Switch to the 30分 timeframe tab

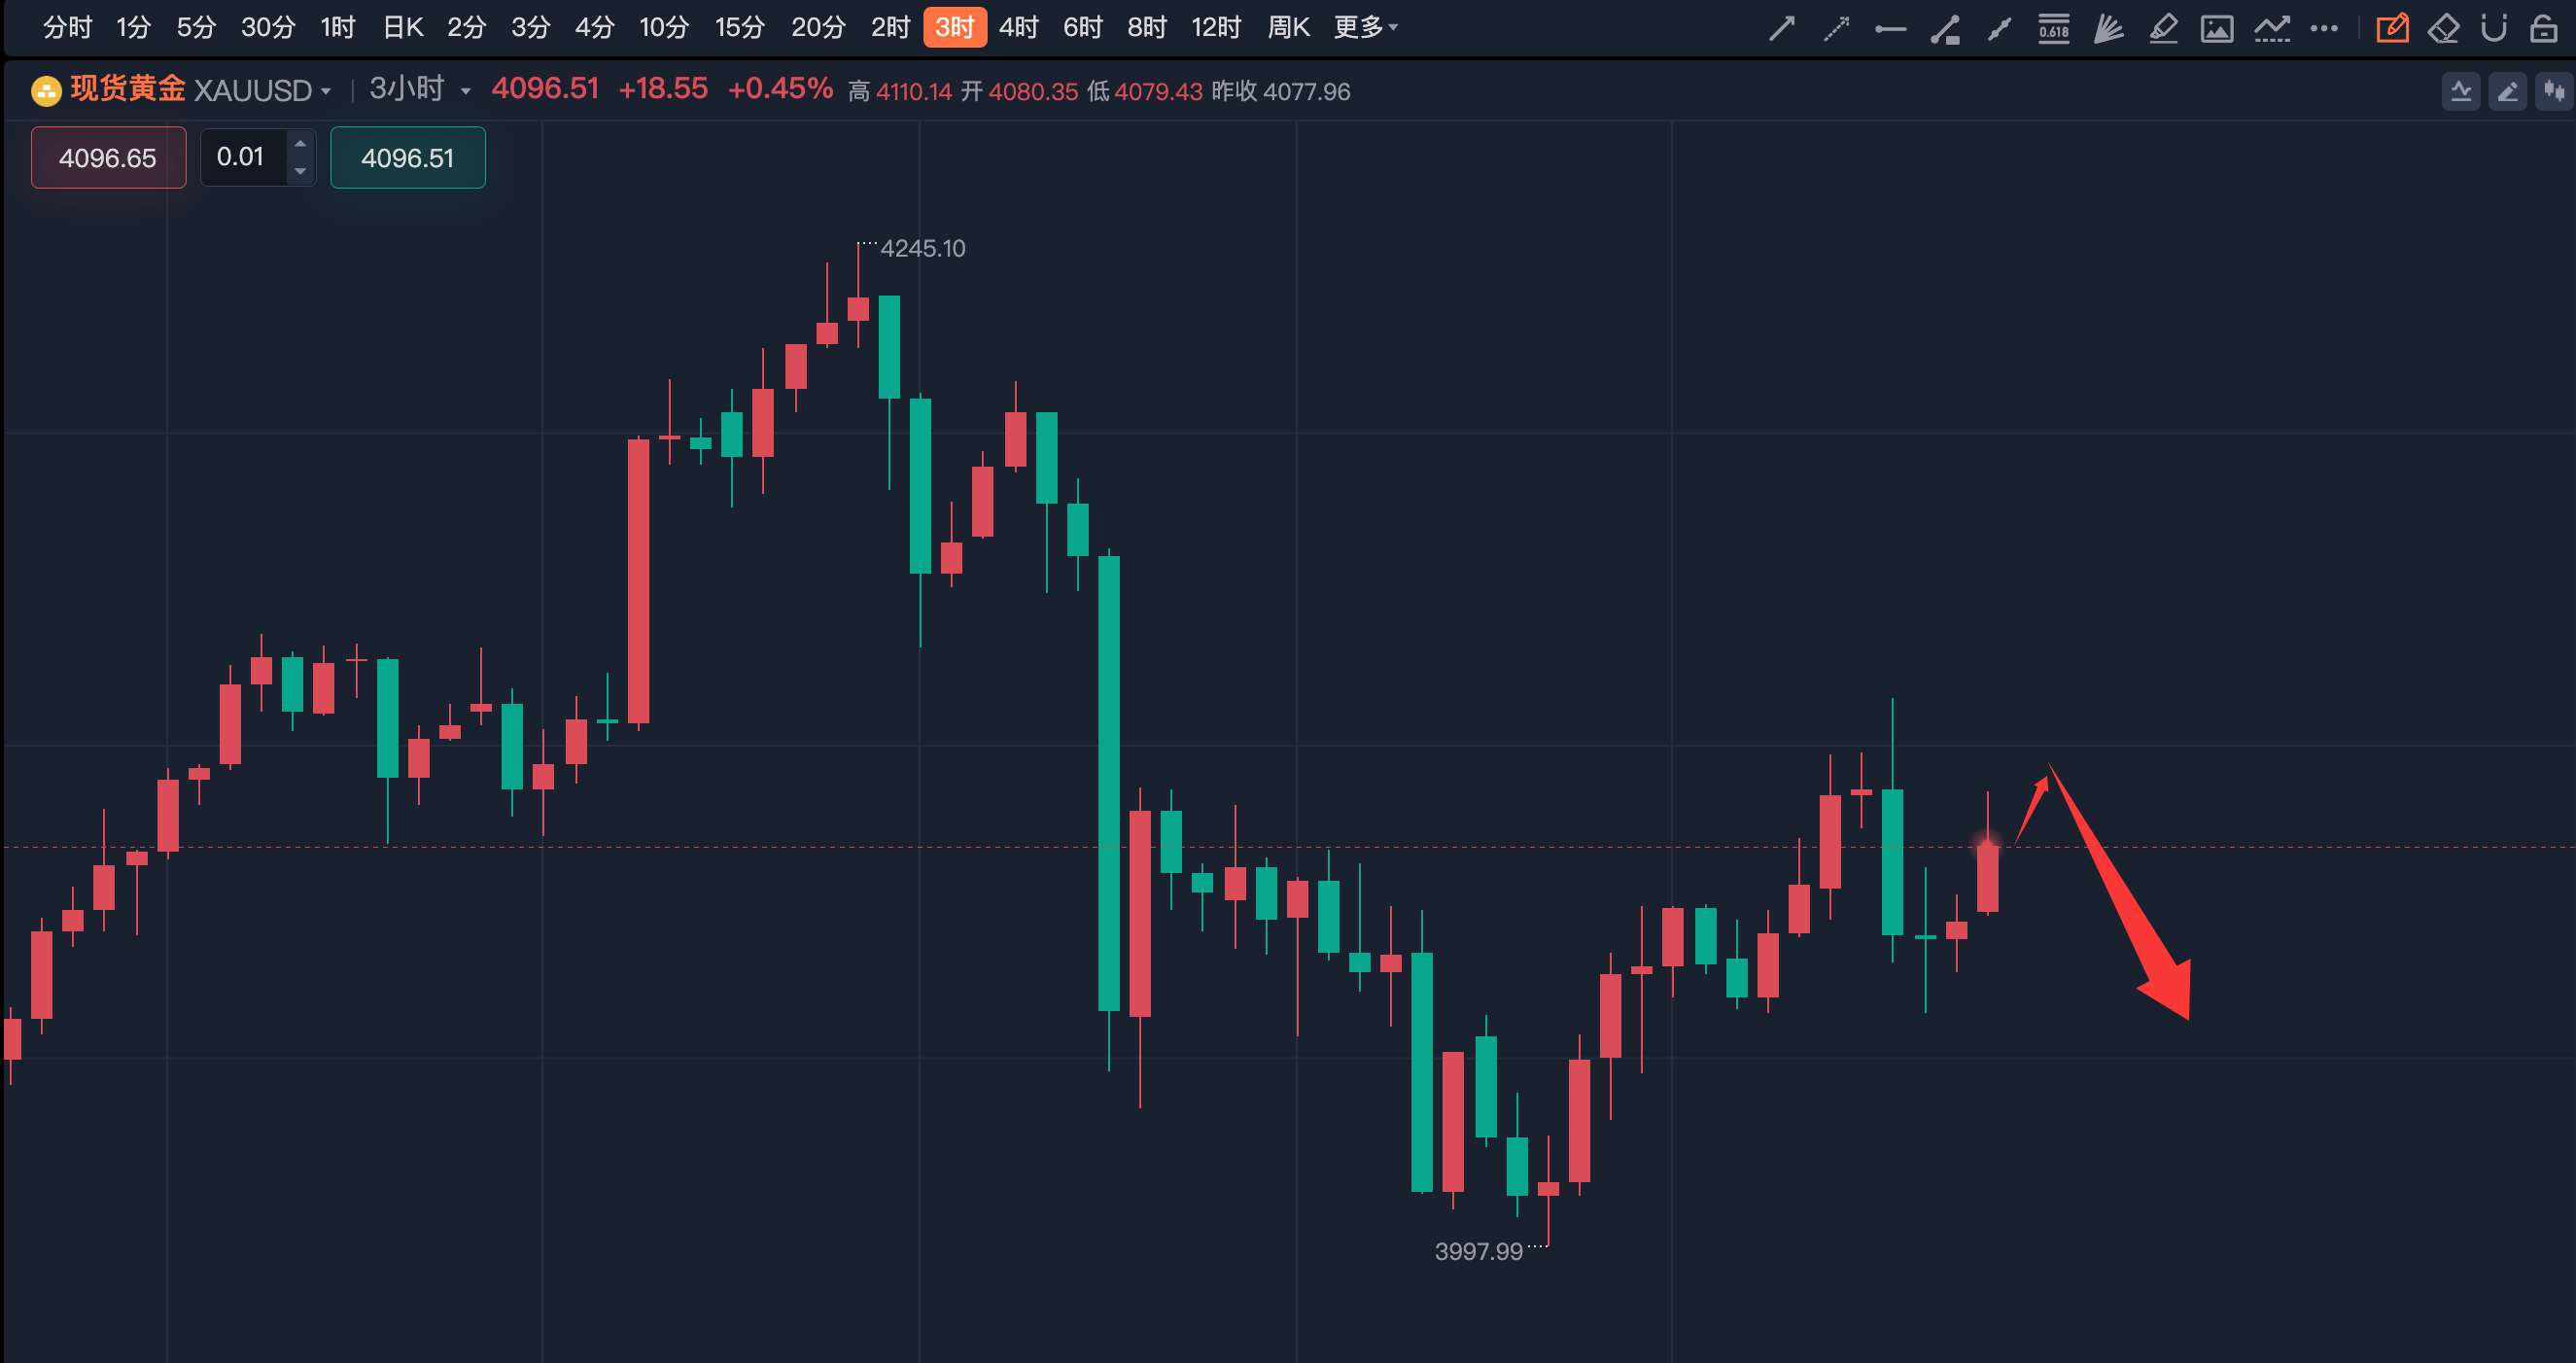pos(268,28)
